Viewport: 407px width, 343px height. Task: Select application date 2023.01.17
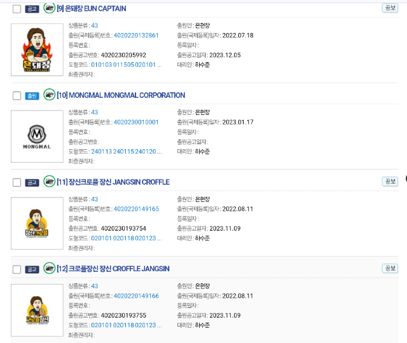tap(238, 122)
